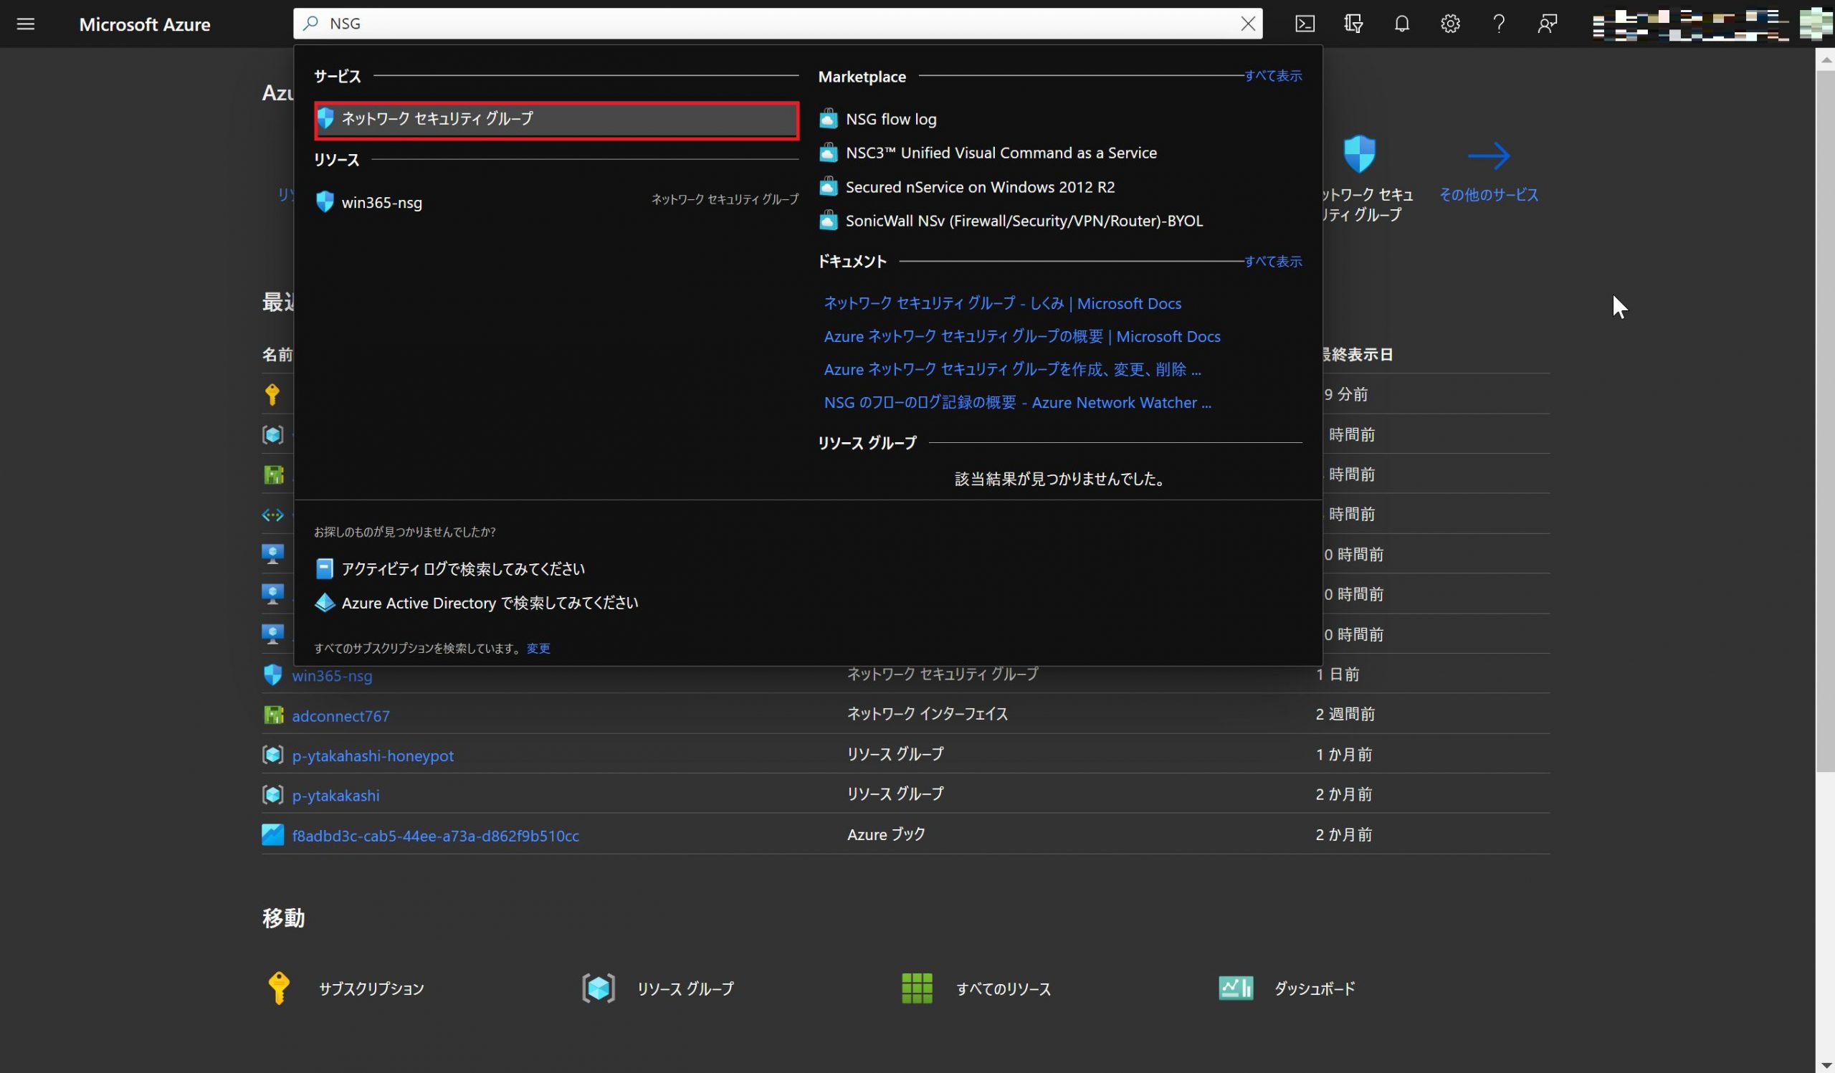Screen dimensions: 1835x1073
Task: Show all ドキュメント results (すべて表示)
Action: click(1272, 262)
